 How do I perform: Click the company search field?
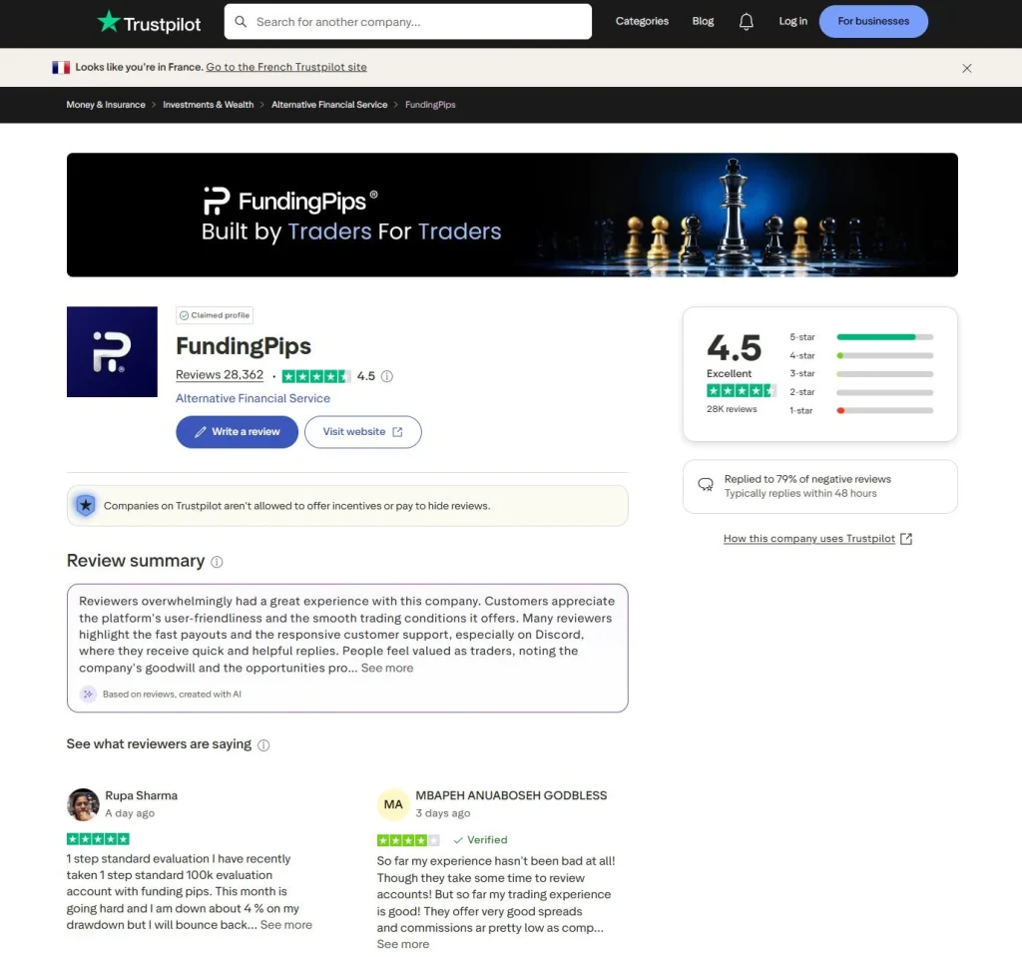(x=417, y=21)
